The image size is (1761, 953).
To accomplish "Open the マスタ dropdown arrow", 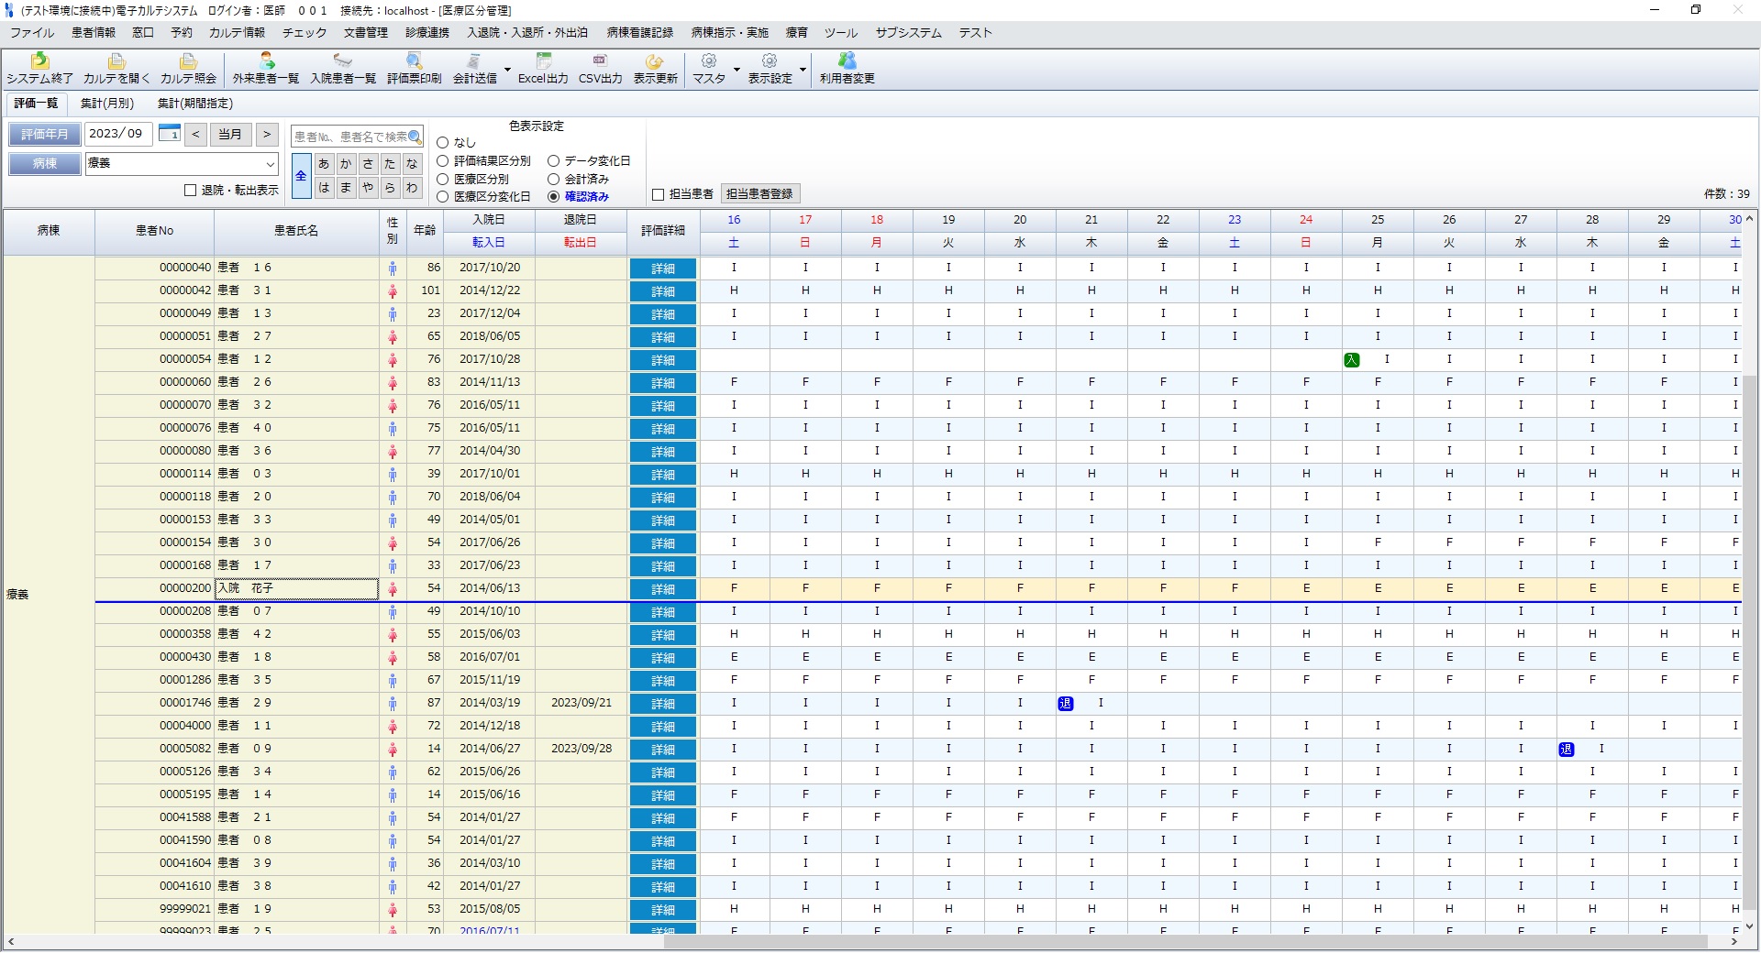I will [737, 70].
